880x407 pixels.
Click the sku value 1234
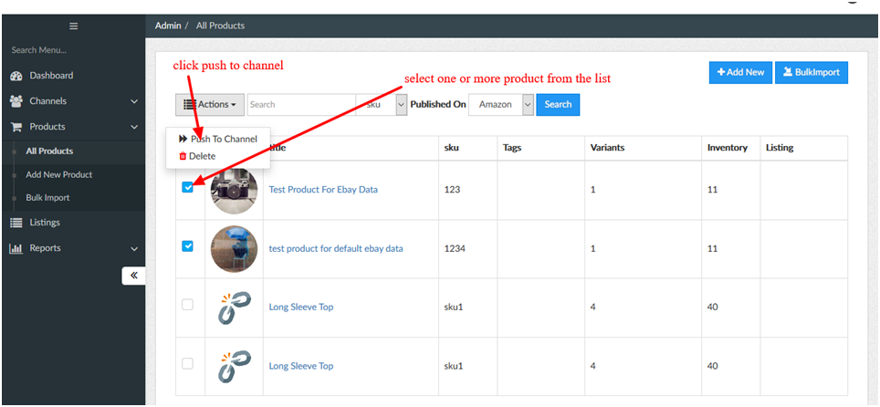coord(455,249)
